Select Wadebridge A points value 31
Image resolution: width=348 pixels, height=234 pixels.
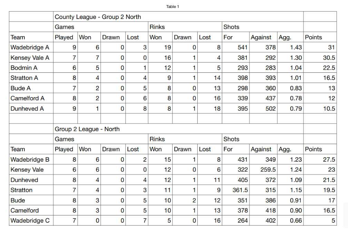pos(320,47)
